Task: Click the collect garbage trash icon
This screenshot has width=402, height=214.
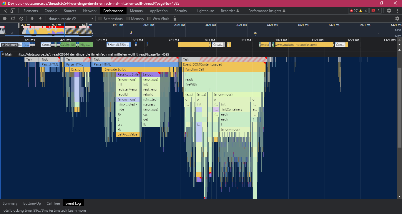Action: pos(175,19)
